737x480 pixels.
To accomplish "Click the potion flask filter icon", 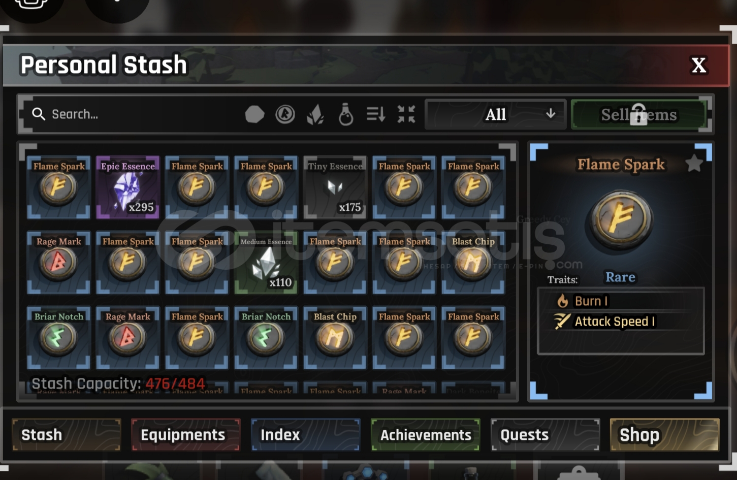I will tap(346, 114).
